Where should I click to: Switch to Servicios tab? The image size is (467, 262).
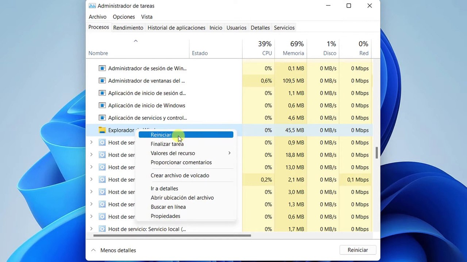click(x=284, y=28)
